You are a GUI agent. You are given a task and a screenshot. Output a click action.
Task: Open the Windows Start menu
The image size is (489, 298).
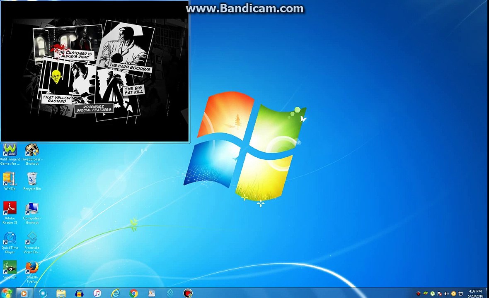click(6, 293)
